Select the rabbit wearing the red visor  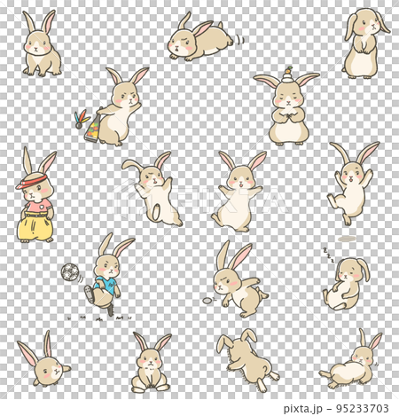tap(36, 195)
